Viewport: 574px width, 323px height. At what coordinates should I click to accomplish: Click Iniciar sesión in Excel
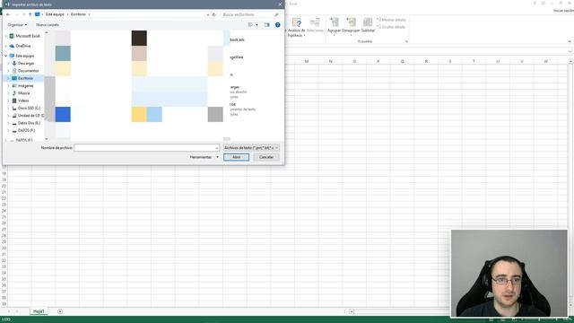pos(563,11)
